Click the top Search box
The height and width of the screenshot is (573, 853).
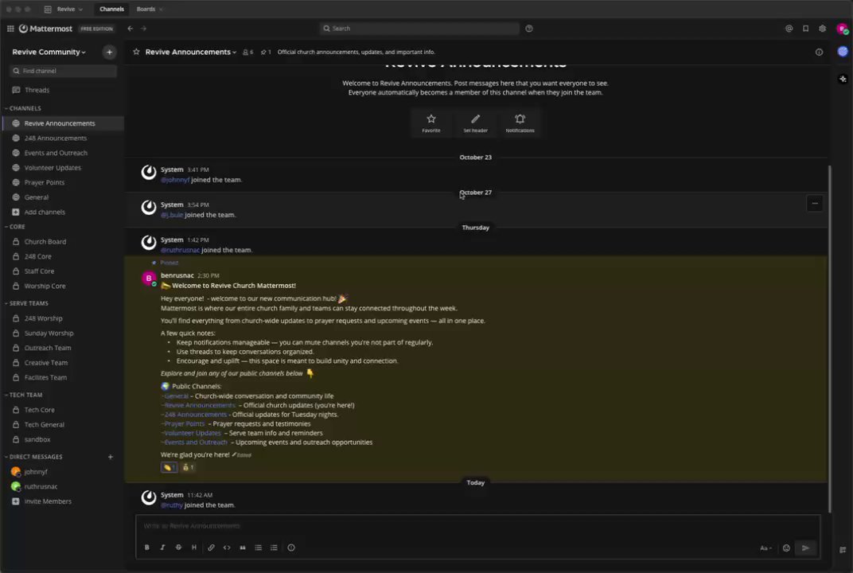[x=419, y=29]
